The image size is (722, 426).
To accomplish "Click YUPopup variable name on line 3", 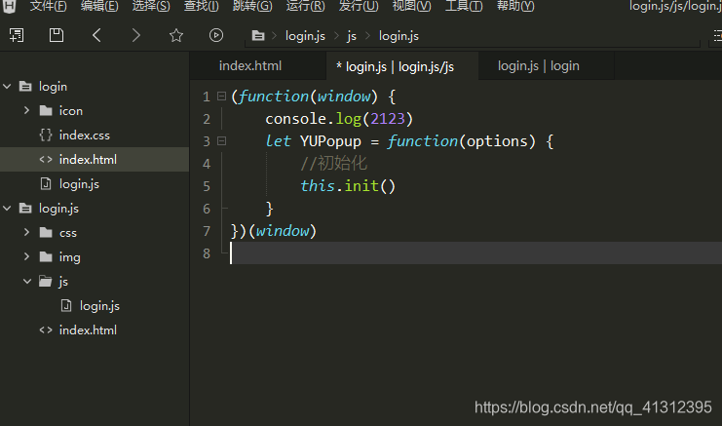I will tap(330, 141).
